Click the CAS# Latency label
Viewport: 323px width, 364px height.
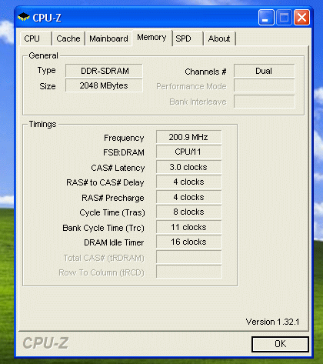pos(118,168)
